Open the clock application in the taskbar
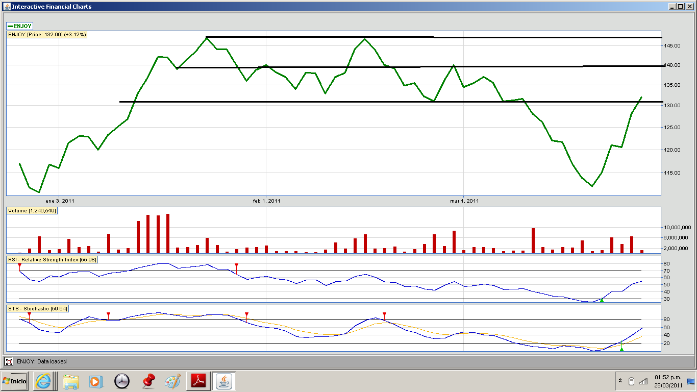The image size is (697, 392). pos(121,381)
